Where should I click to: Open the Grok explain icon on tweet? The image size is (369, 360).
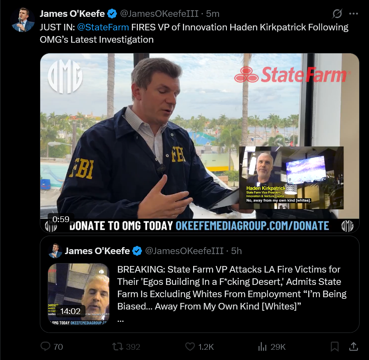click(x=337, y=14)
